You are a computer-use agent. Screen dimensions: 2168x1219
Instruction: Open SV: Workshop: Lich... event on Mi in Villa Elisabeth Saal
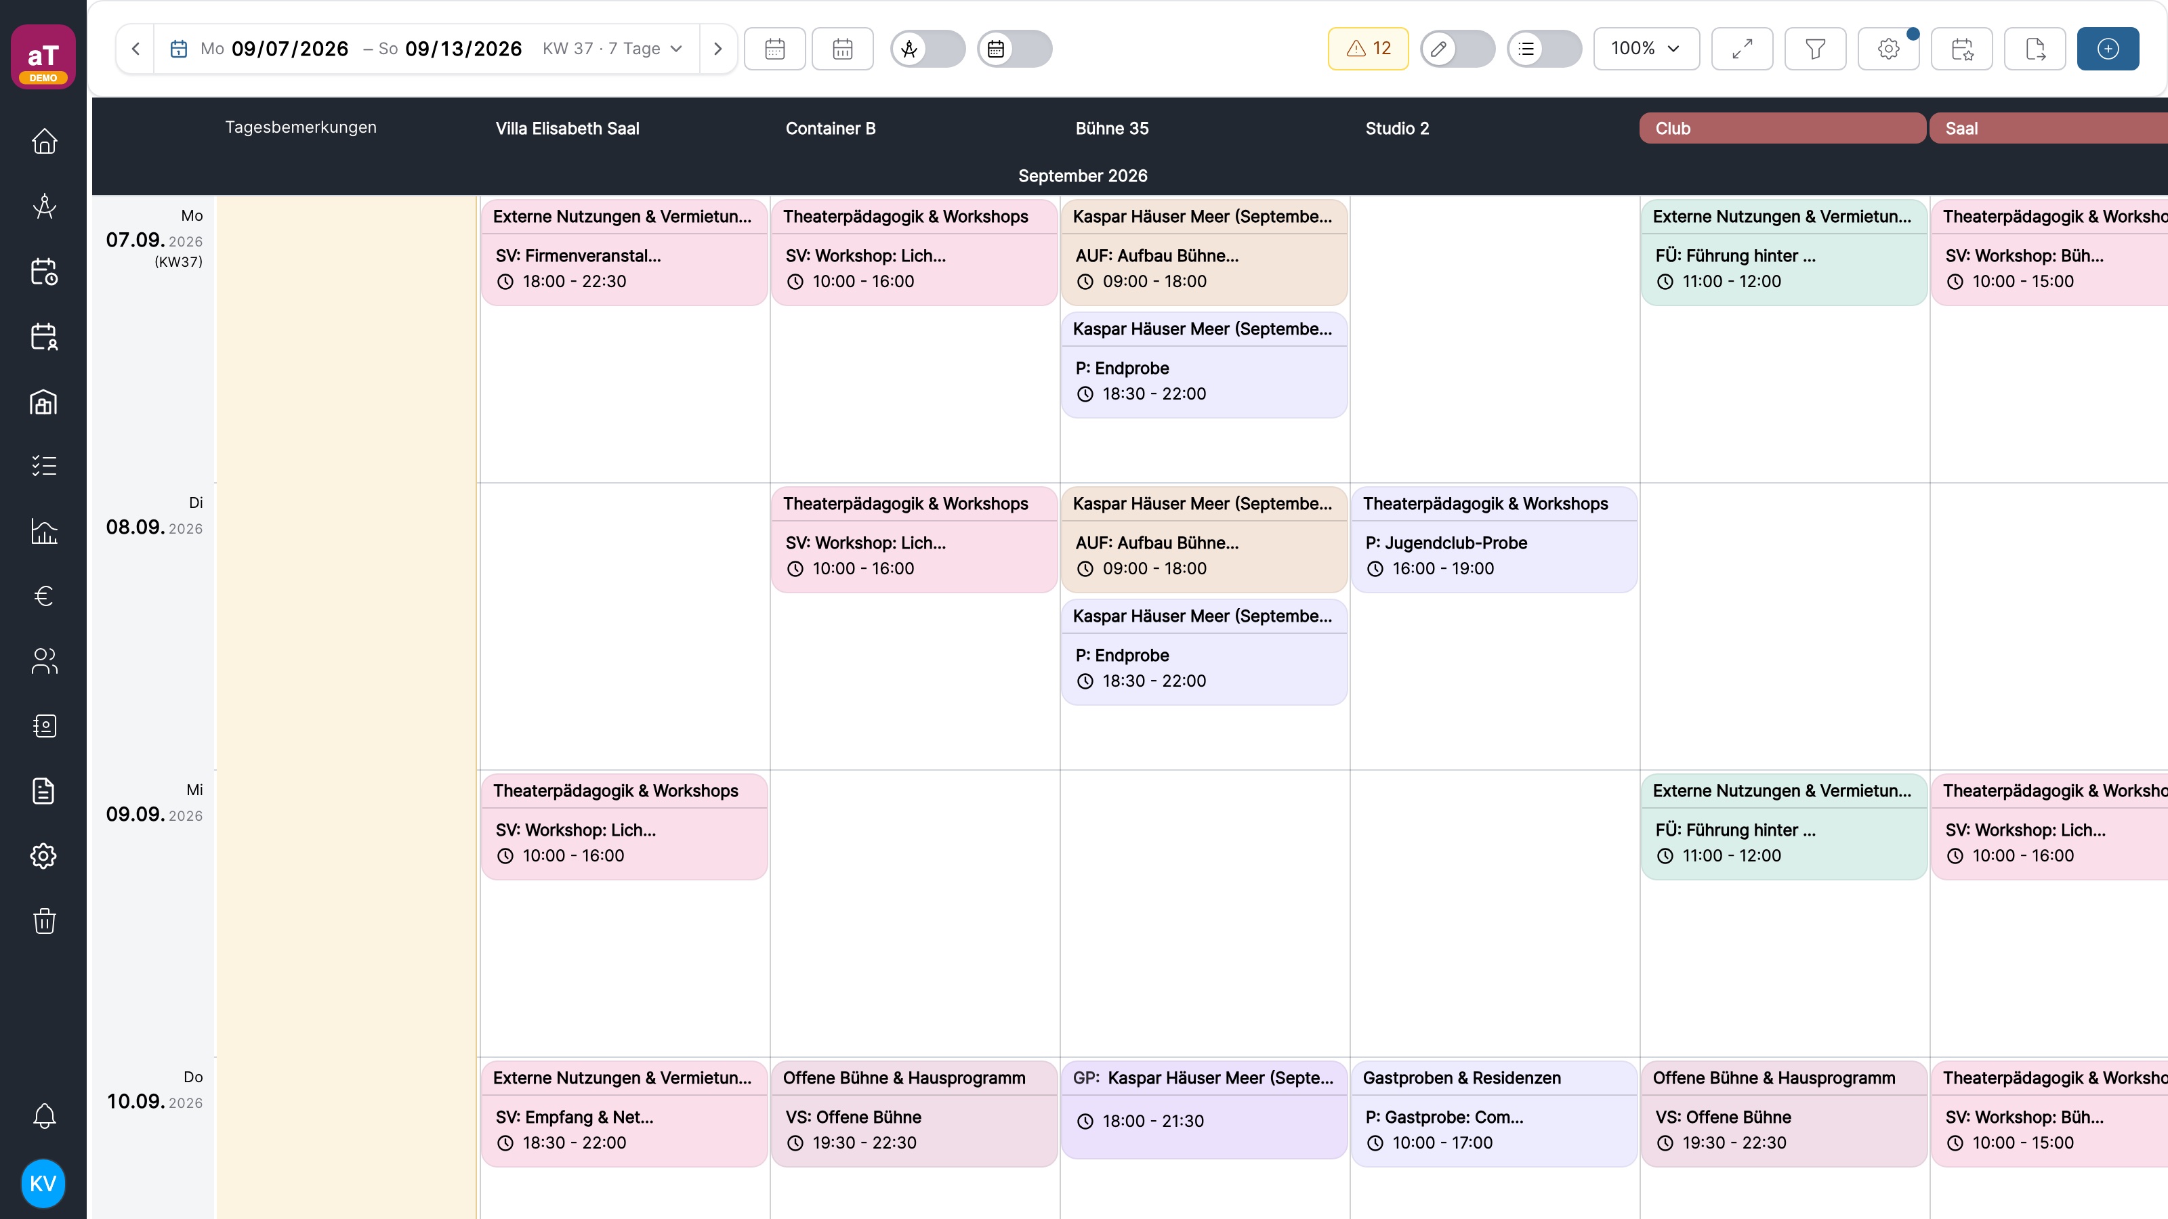(625, 827)
